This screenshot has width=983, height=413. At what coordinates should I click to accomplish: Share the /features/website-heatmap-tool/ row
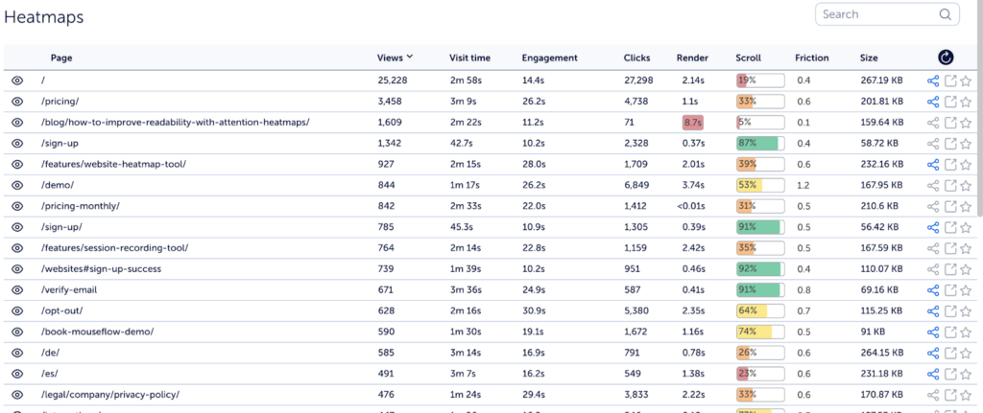pos(933,165)
